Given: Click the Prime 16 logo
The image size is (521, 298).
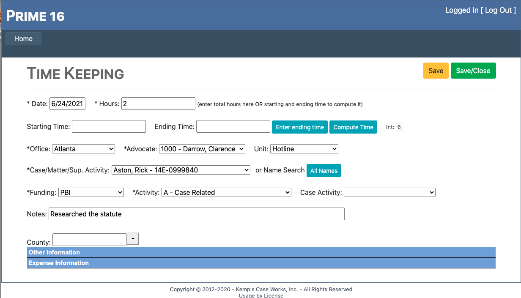Looking at the screenshot, I should [x=36, y=16].
